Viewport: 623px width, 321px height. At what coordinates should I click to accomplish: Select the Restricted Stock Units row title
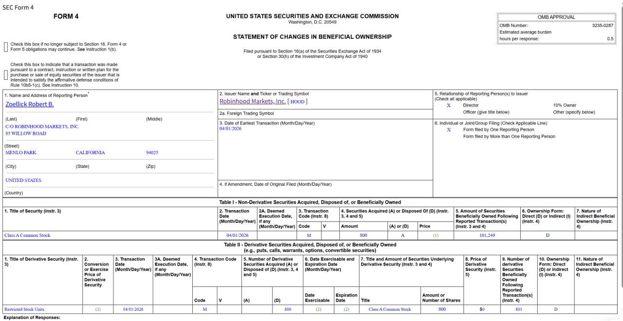pos(24,309)
